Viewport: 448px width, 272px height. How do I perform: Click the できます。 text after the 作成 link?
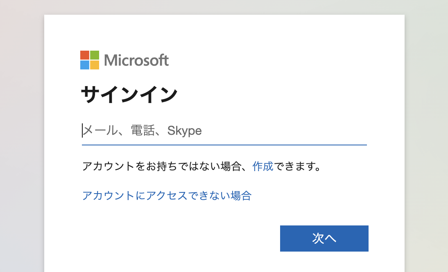click(296, 167)
